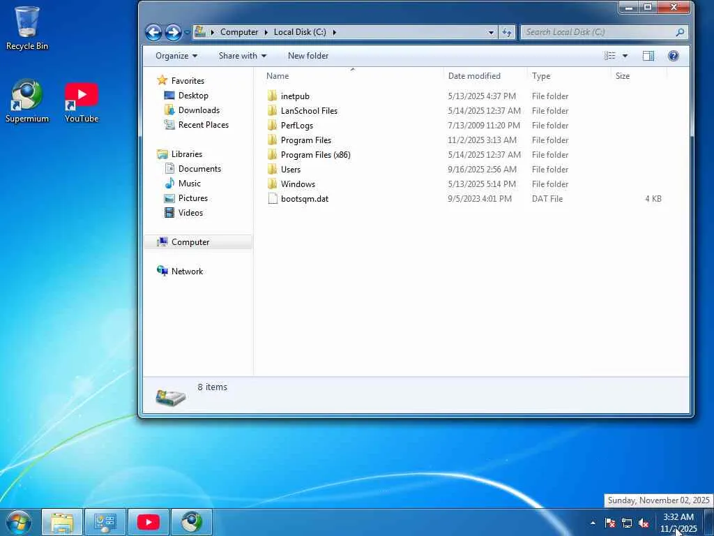
Task: Click the folder icon in address bar
Action: point(199,32)
